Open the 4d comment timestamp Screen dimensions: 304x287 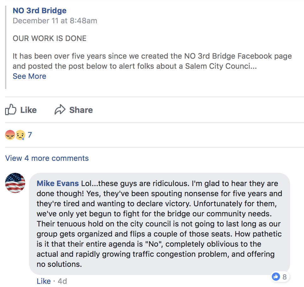[62, 281]
